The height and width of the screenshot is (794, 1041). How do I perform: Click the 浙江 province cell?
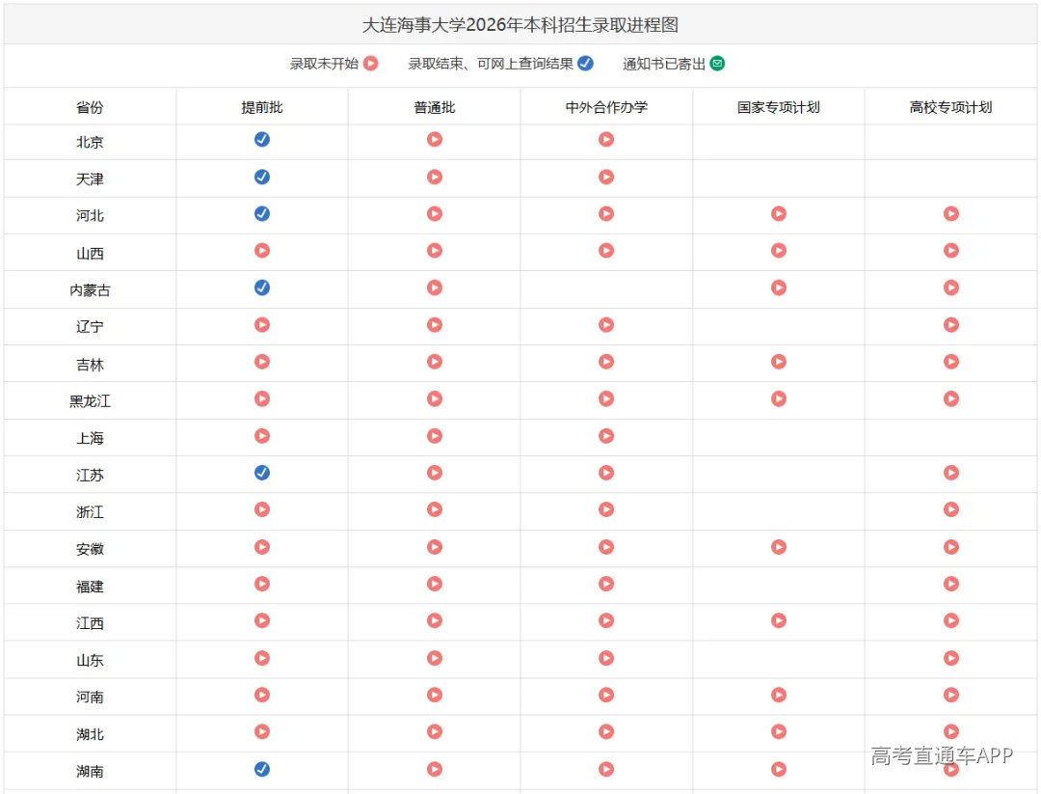click(x=90, y=512)
